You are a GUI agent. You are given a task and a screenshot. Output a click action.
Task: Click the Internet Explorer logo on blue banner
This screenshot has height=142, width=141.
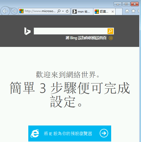(35, 133)
